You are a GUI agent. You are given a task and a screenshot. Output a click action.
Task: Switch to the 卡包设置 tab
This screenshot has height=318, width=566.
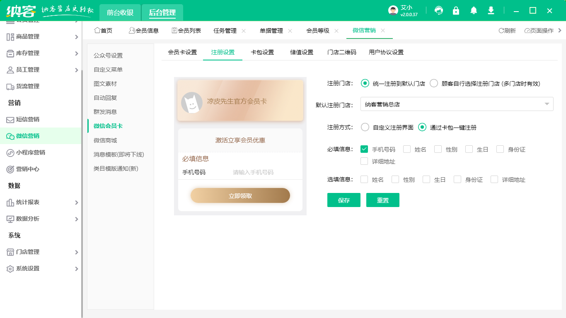point(262,52)
